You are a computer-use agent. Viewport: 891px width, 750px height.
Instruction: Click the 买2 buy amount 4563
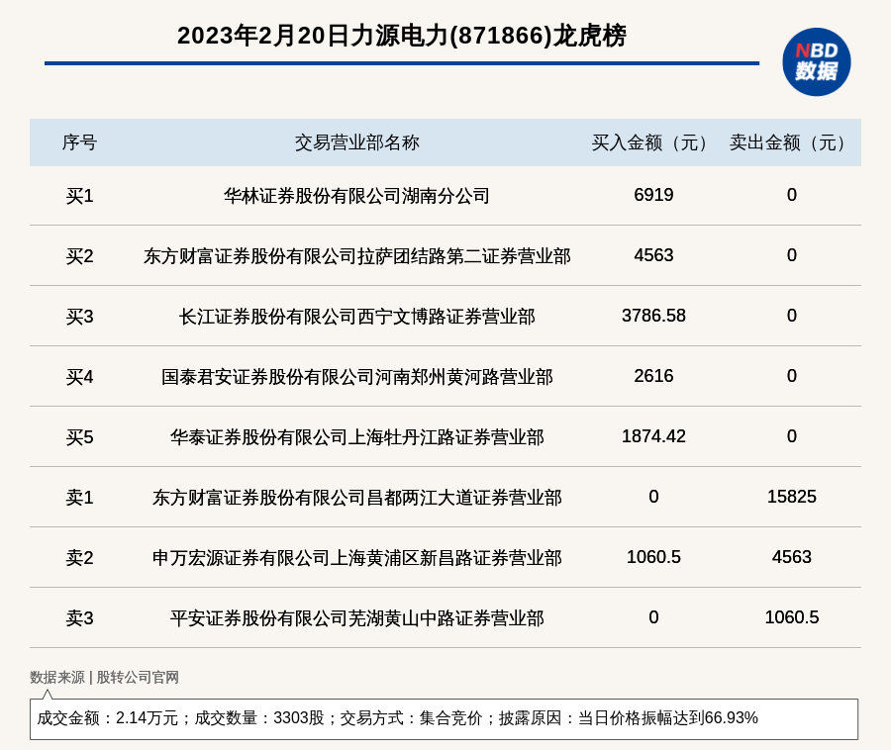[x=653, y=255]
